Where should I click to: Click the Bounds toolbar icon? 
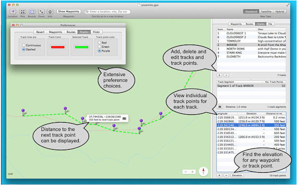[32, 12]
